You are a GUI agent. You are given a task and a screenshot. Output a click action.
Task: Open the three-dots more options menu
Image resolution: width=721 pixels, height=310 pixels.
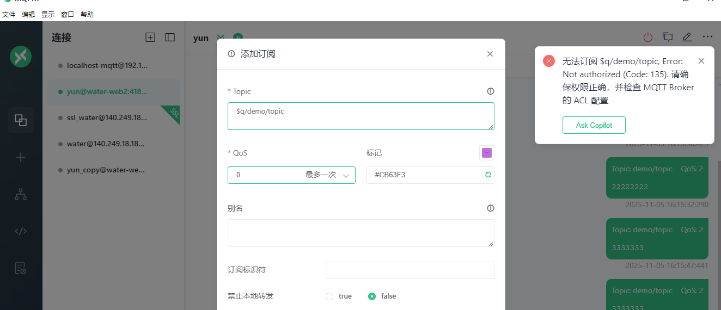707,37
